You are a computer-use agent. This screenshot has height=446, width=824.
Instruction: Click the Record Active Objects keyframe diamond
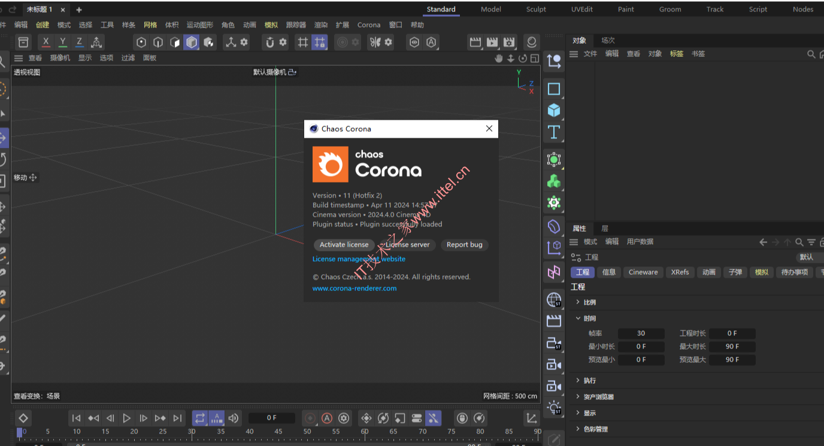tap(23, 418)
